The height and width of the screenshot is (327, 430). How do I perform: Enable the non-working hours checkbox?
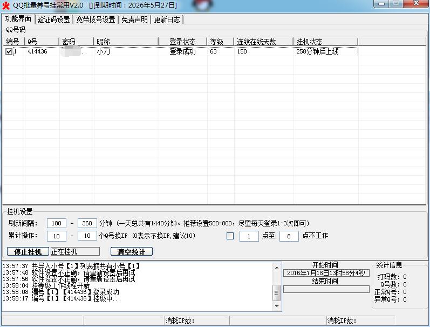point(230,236)
